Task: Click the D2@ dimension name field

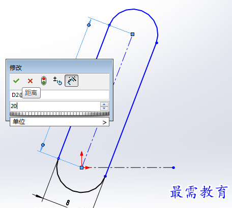Action: (60, 94)
